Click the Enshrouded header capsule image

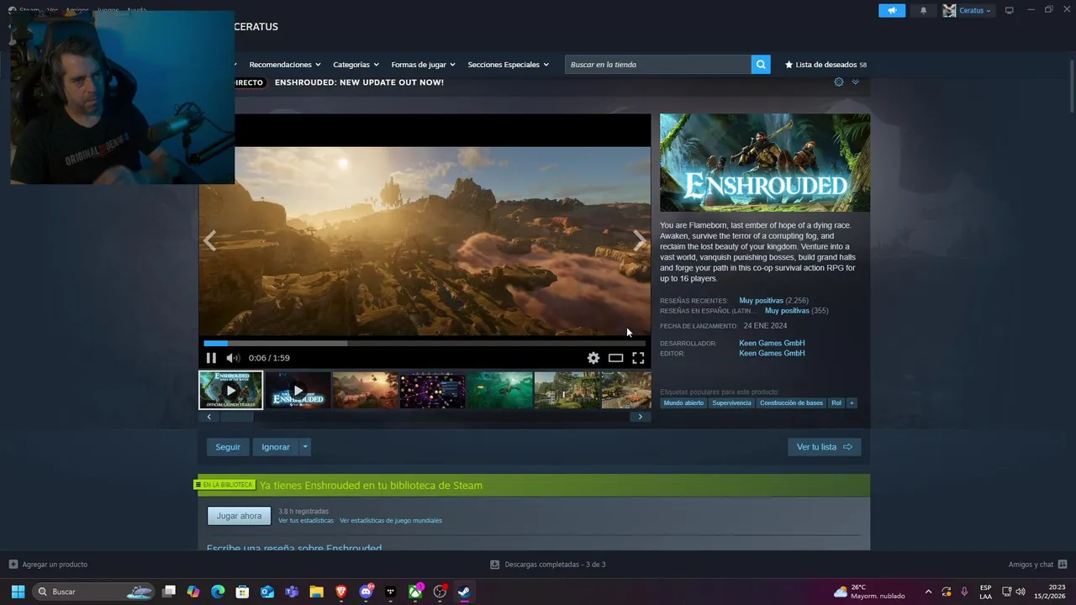tap(765, 163)
